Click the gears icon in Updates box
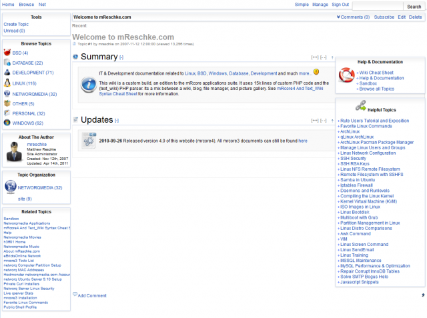The width and height of the screenshot is (427, 318). [89, 141]
